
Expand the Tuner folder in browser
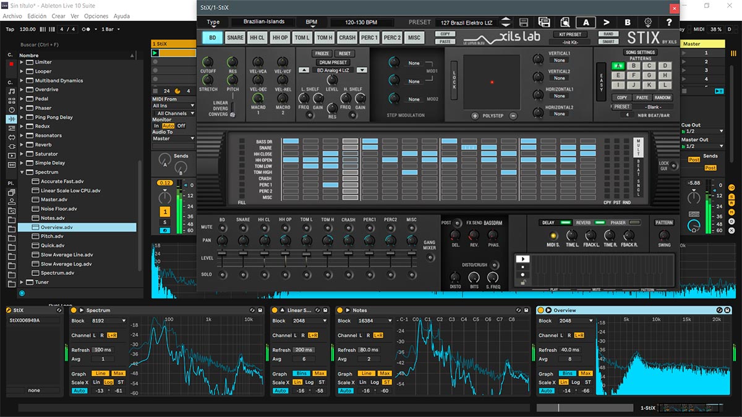22,282
